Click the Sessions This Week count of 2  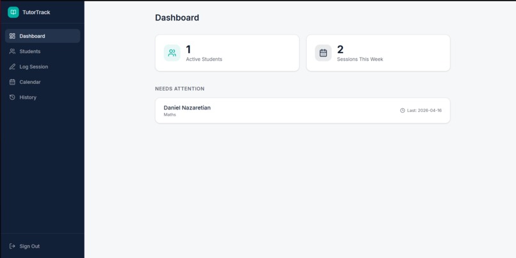[341, 50]
